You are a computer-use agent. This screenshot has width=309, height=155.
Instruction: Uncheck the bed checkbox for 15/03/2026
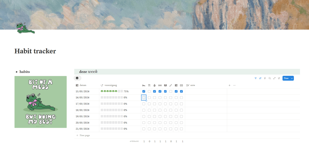click(144, 91)
